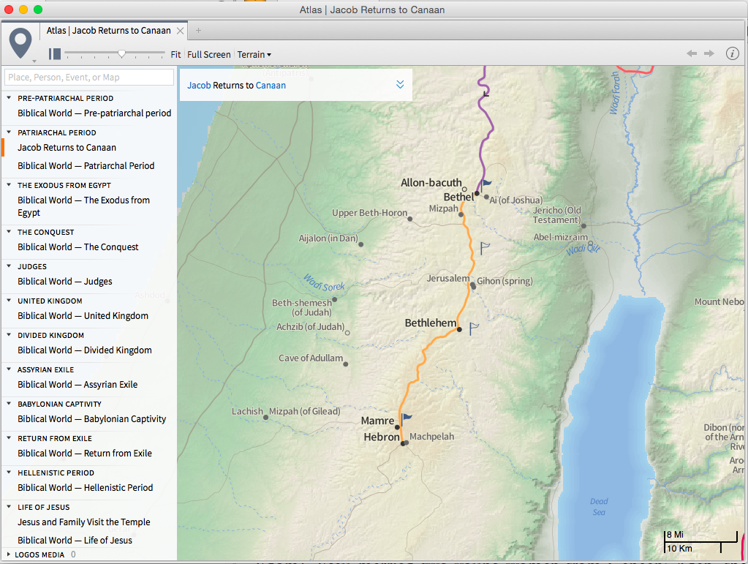Viewport: 748px width, 564px height.
Task: Open Biblical World — Pre-patriarchal period map
Action: [94, 113]
